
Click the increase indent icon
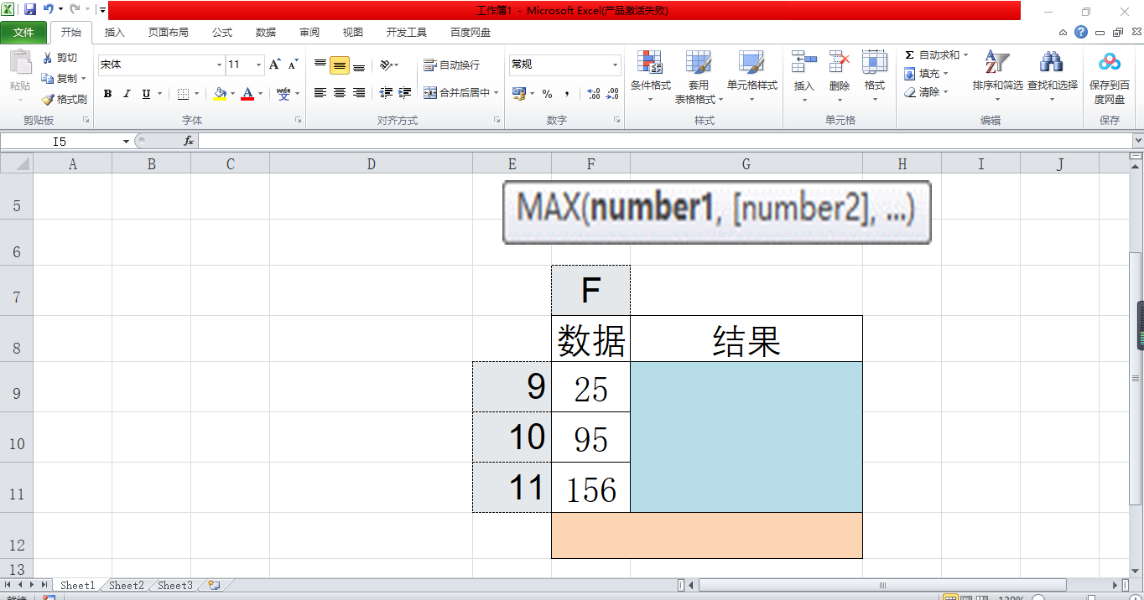(405, 93)
